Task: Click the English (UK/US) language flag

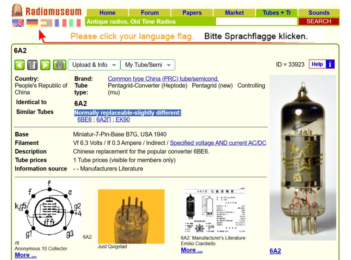Action: 18,23
